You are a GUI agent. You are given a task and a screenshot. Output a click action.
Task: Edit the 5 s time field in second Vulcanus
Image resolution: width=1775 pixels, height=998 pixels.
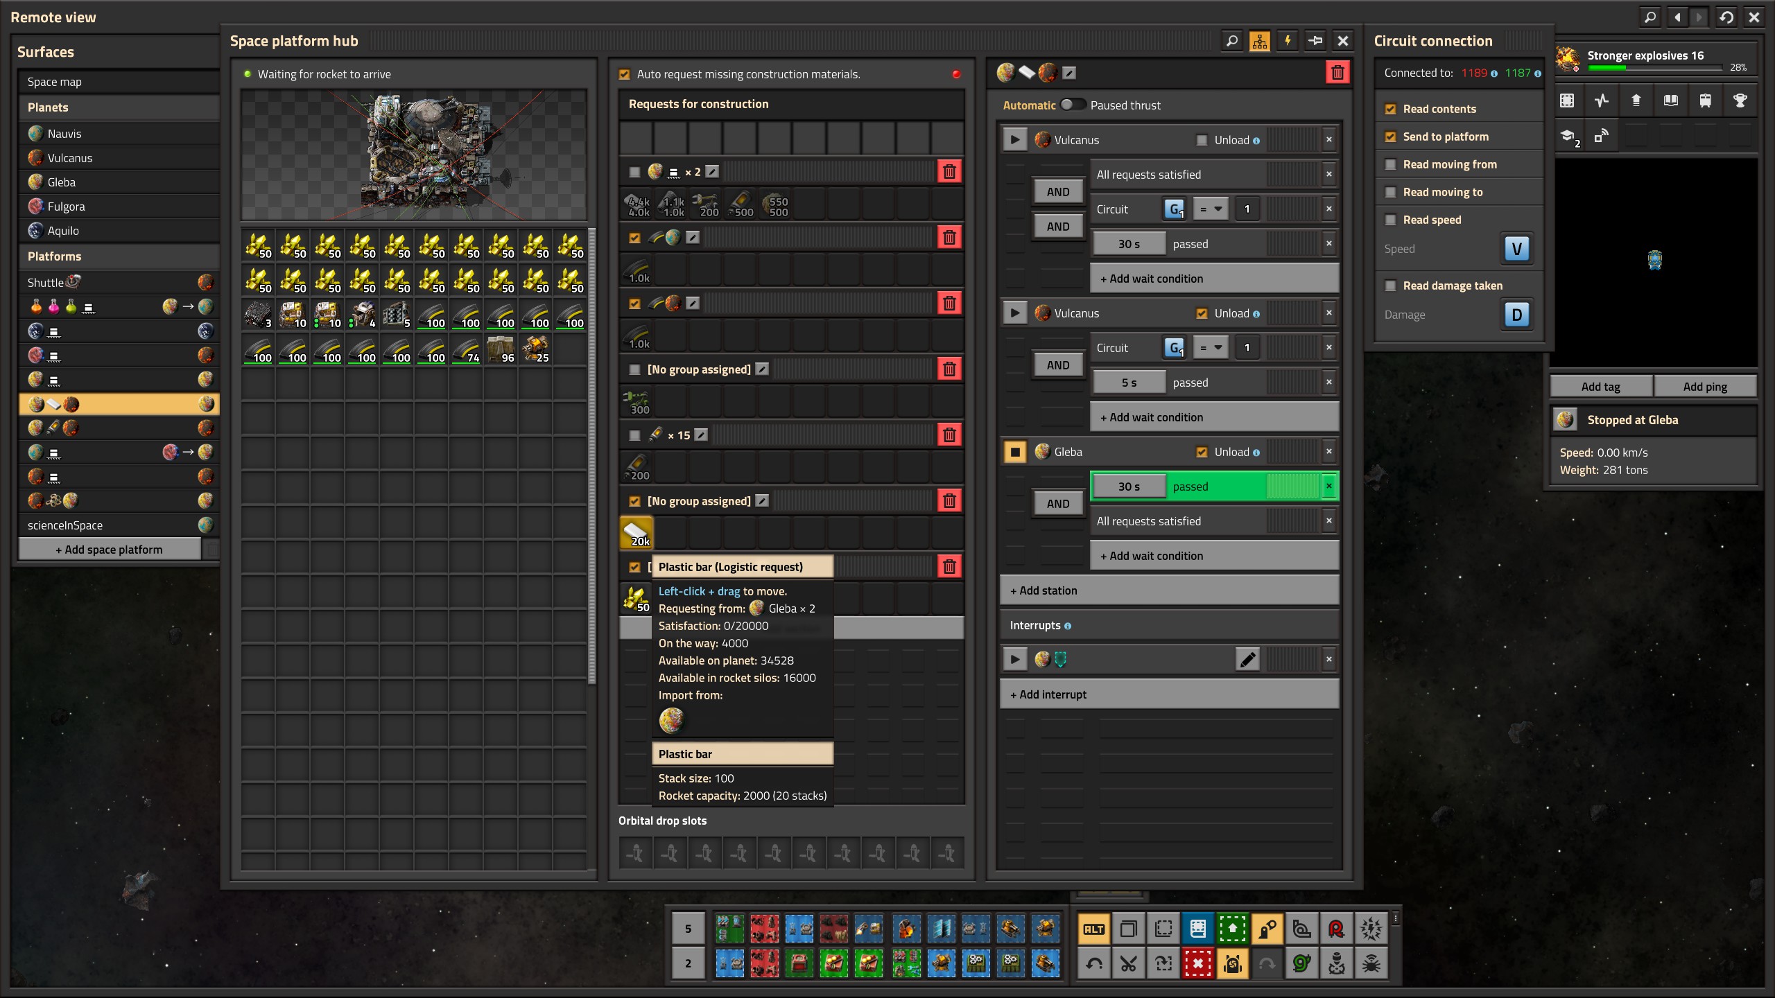point(1129,383)
